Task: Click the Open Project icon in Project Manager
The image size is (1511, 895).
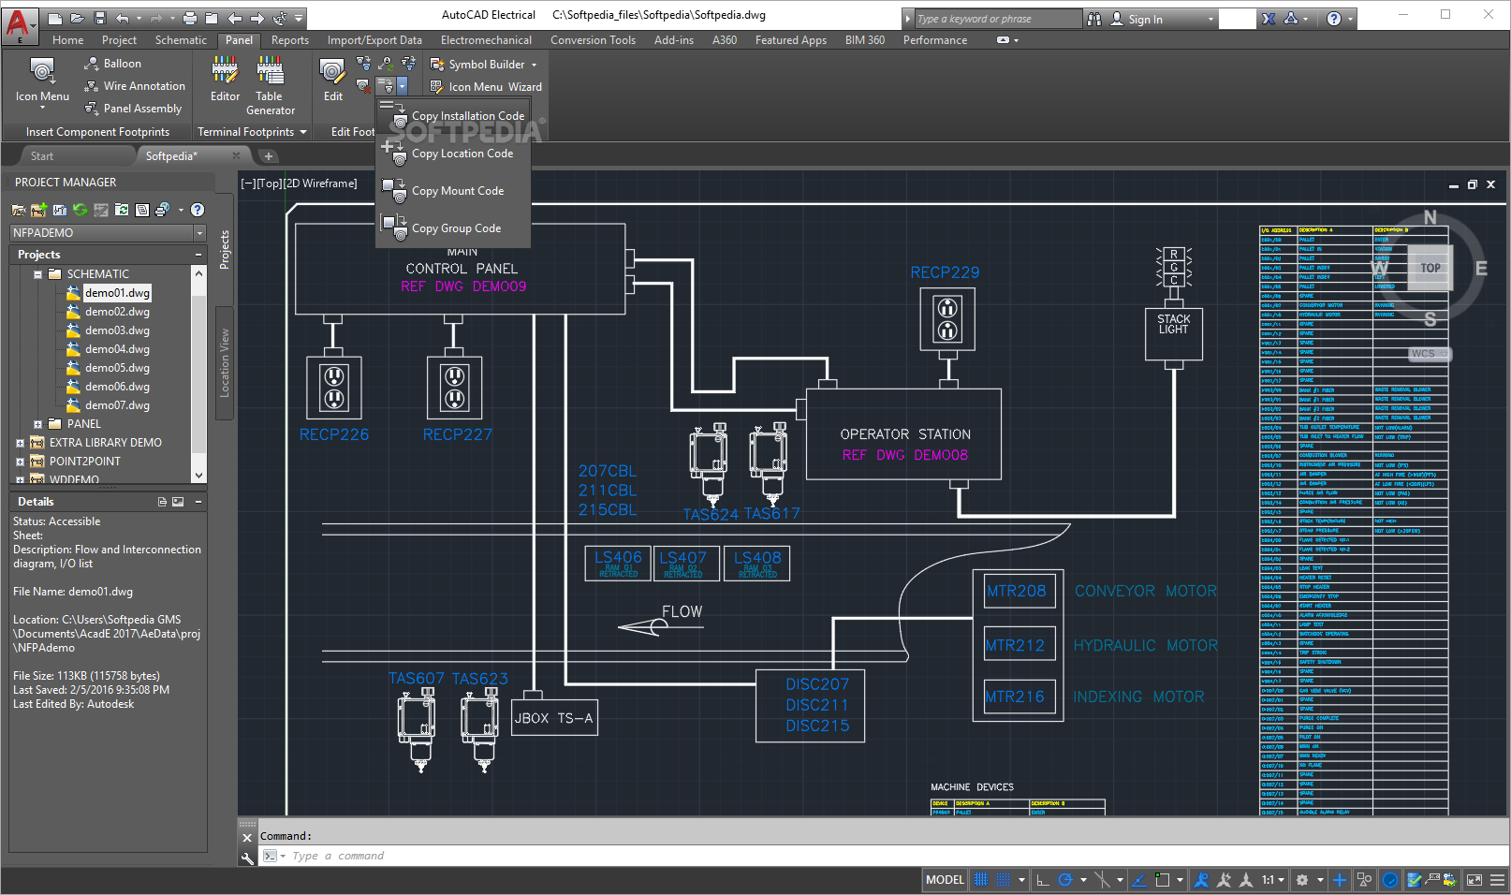Action: click(19, 210)
